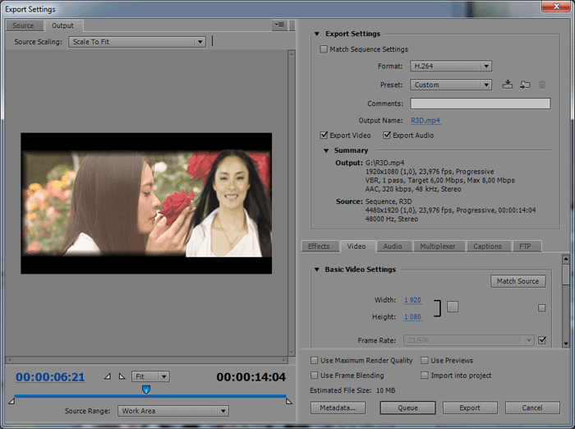This screenshot has width=575, height=429.
Task: Select the Video tab
Action: [356, 247]
